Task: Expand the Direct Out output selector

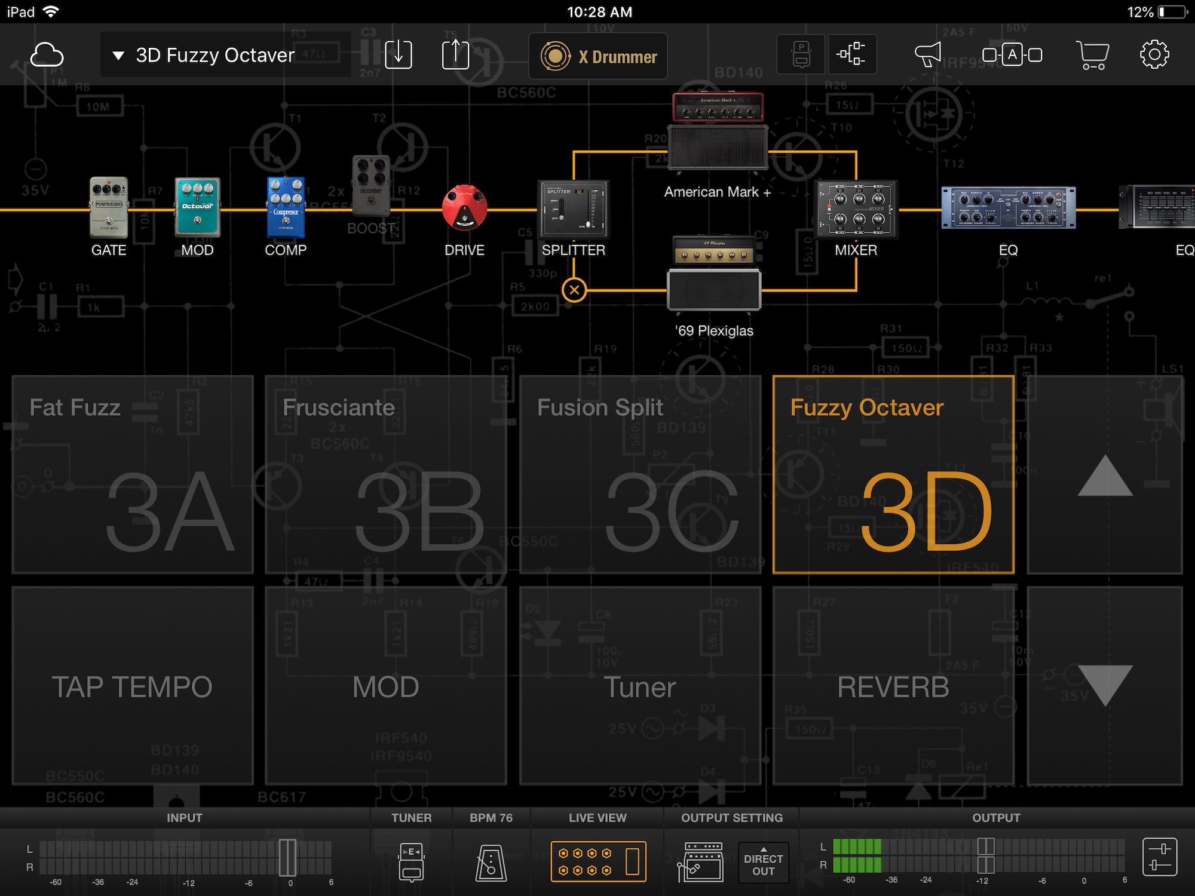Action: [763, 863]
